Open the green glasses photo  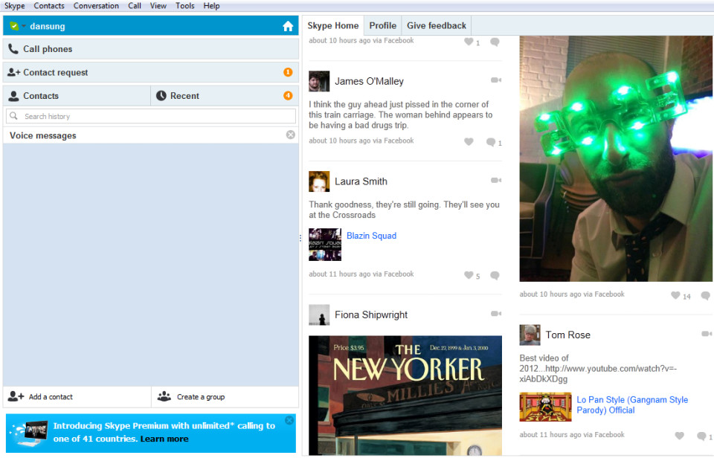(x=616, y=159)
